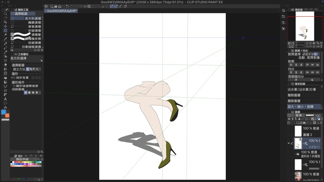Click Rotate left button in Navigator

point(307,47)
